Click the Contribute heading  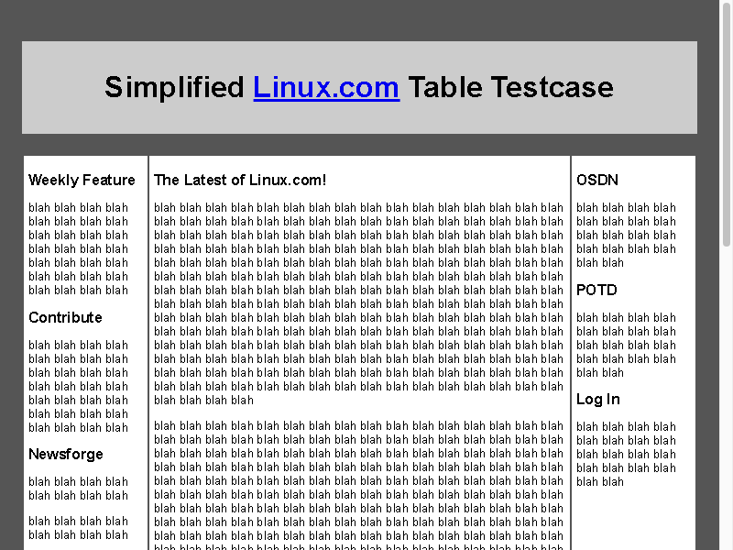pos(65,317)
